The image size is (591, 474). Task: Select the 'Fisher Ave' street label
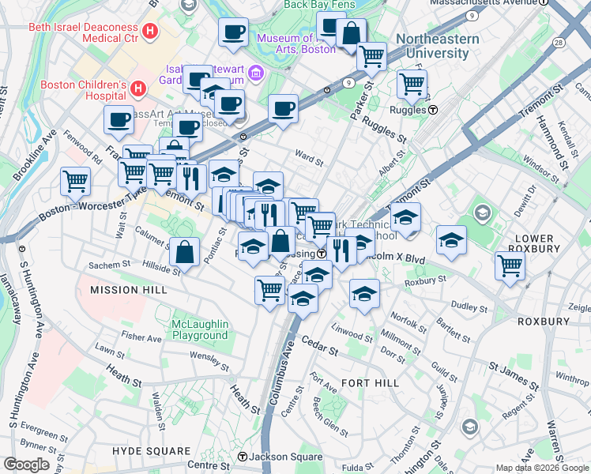pyautogui.click(x=141, y=337)
